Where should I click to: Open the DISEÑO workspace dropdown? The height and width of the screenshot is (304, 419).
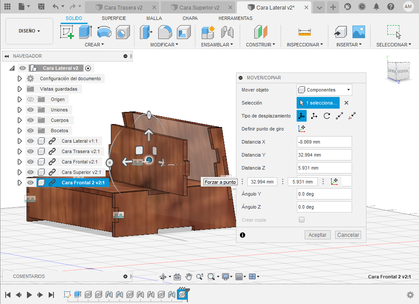coord(29,31)
